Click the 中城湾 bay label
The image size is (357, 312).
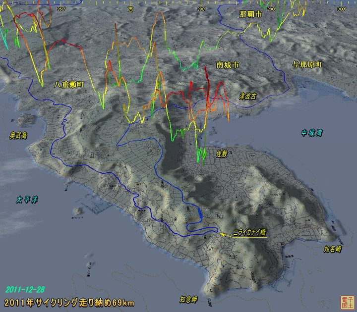click(311, 133)
